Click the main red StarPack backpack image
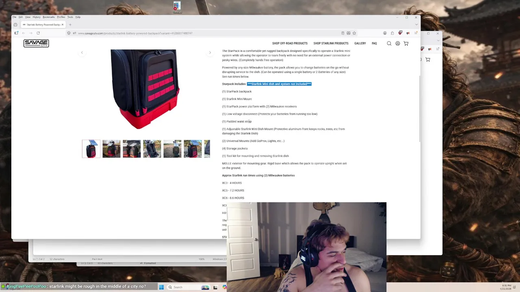520x292 pixels. pyautogui.click(x=145, y=89)
